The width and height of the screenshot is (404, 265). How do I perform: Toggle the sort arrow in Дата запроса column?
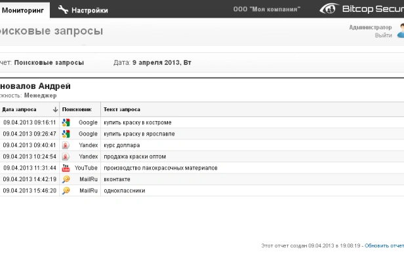(x=55, y=109)
